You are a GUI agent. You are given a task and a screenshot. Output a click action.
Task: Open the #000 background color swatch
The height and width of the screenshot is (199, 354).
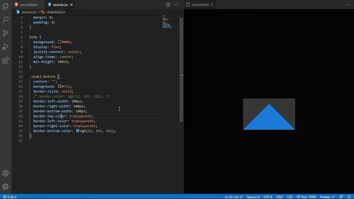[x=60, y=42]
